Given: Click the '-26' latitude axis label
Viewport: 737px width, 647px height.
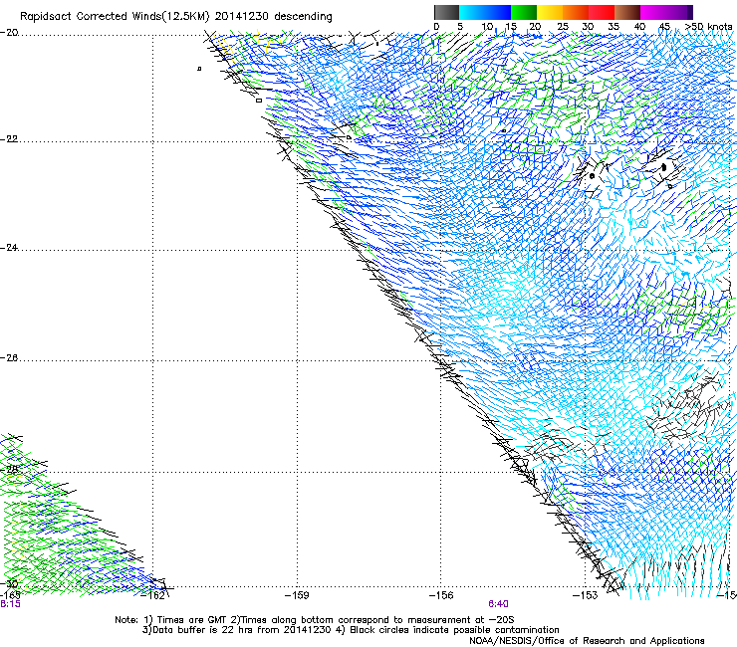Looking at the screenshot, I should (x=9, y=358).
